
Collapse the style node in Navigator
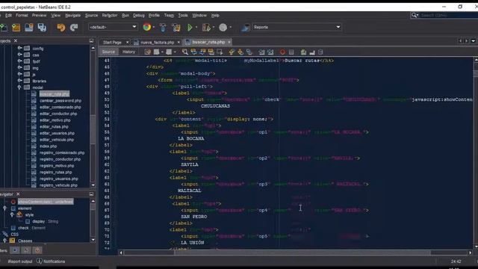click(x=12, y=214)
